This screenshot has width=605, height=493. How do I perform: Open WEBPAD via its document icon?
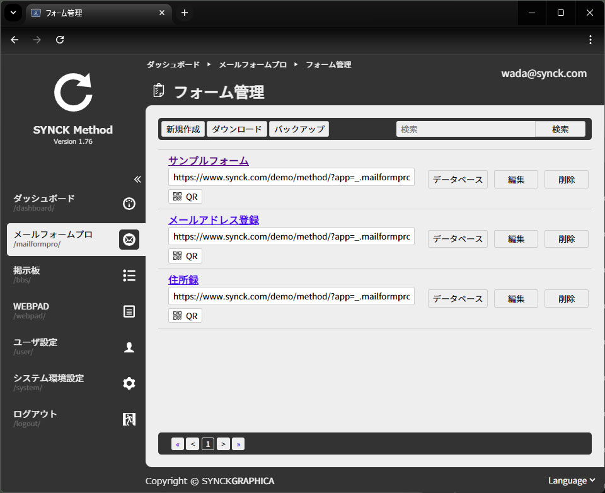(129, 311)
